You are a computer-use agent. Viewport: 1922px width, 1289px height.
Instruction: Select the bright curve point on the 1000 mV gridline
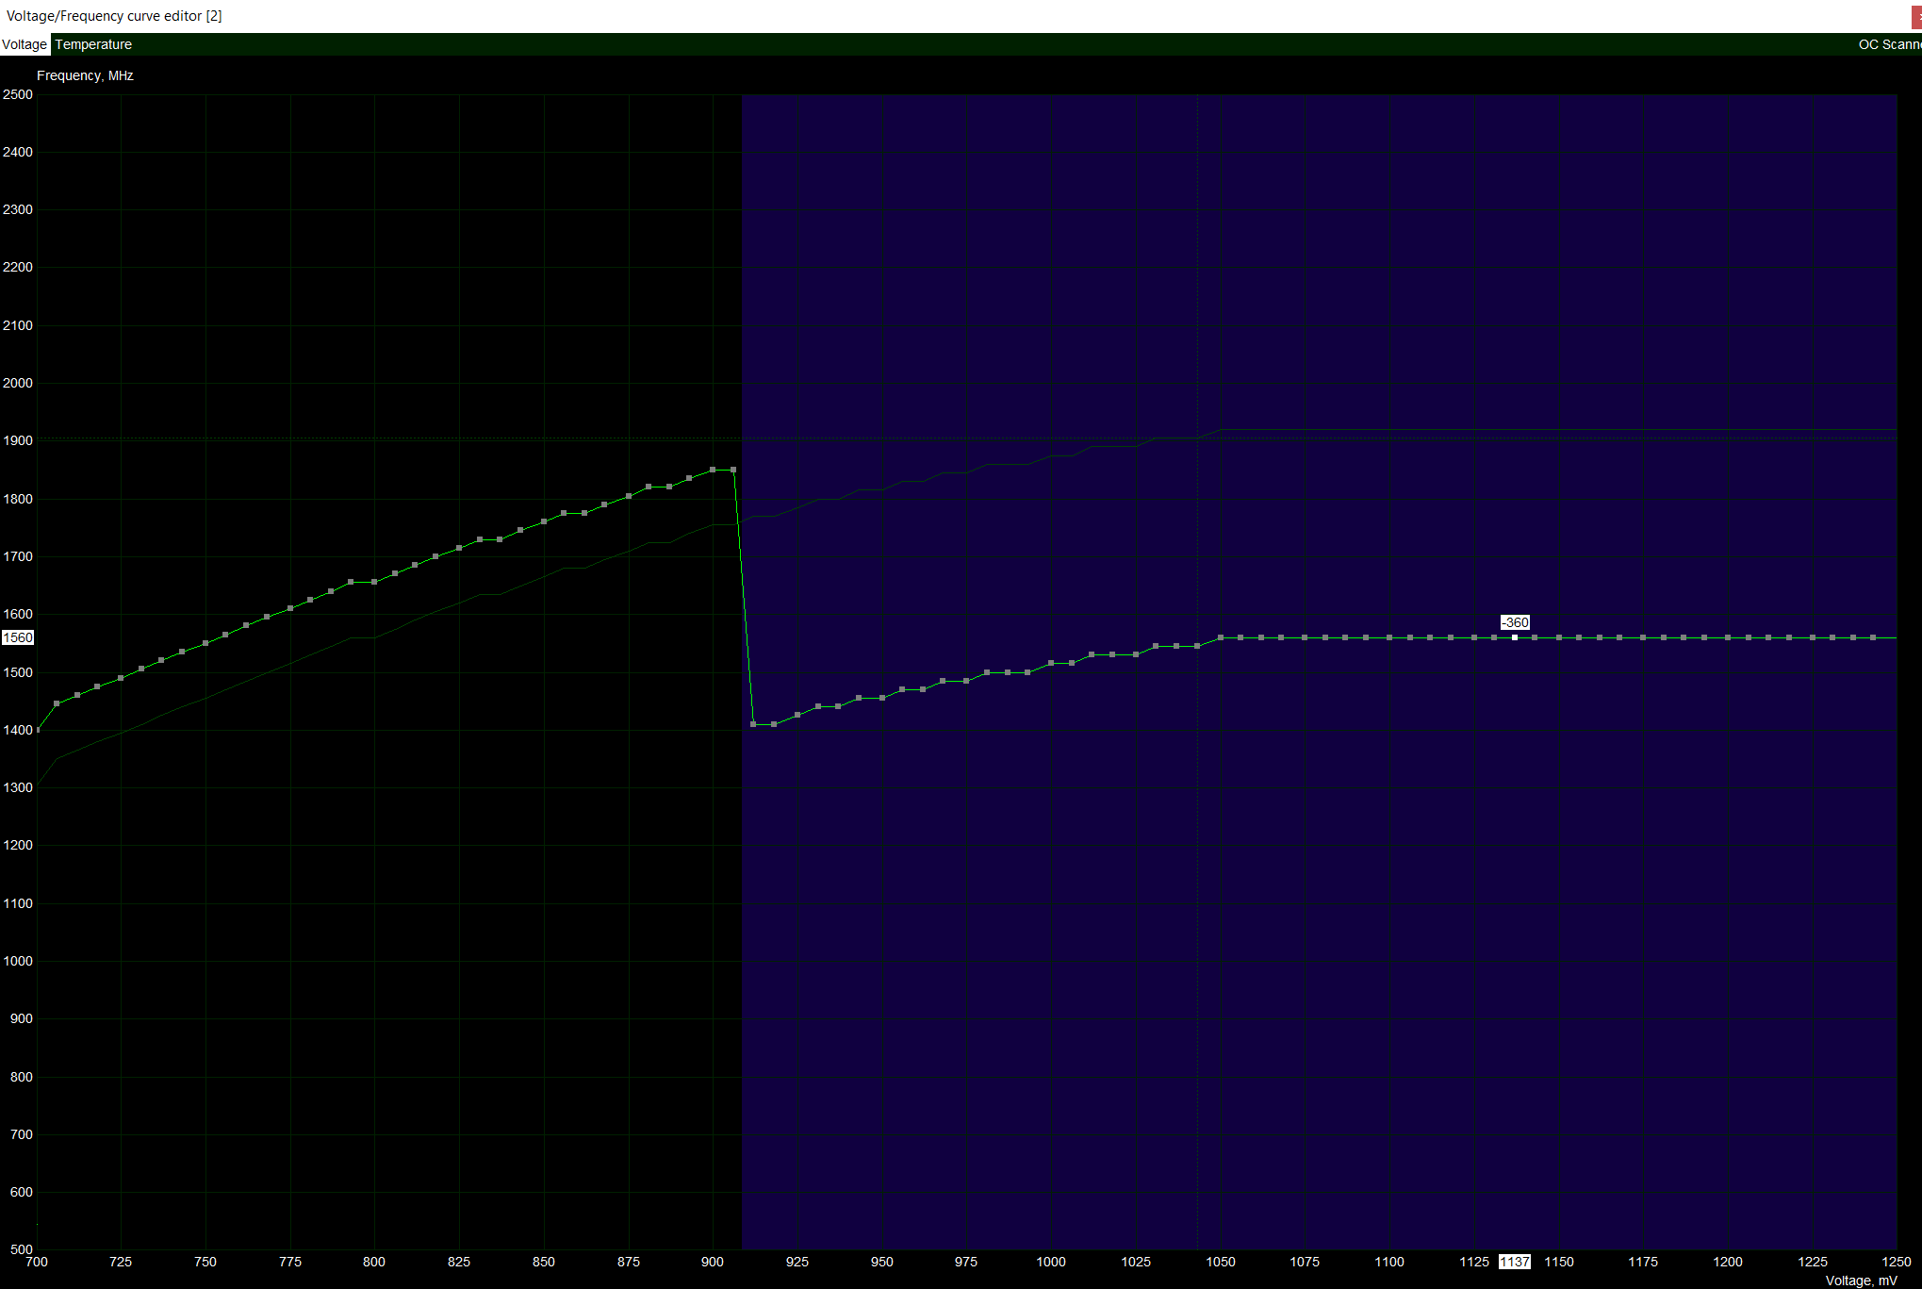(x=1051, y=663)
